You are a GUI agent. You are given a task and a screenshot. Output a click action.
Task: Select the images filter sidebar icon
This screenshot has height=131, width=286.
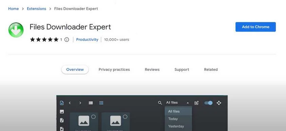[62, 111]
